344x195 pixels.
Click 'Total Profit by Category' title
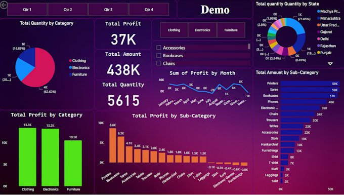tap(47, 115)
